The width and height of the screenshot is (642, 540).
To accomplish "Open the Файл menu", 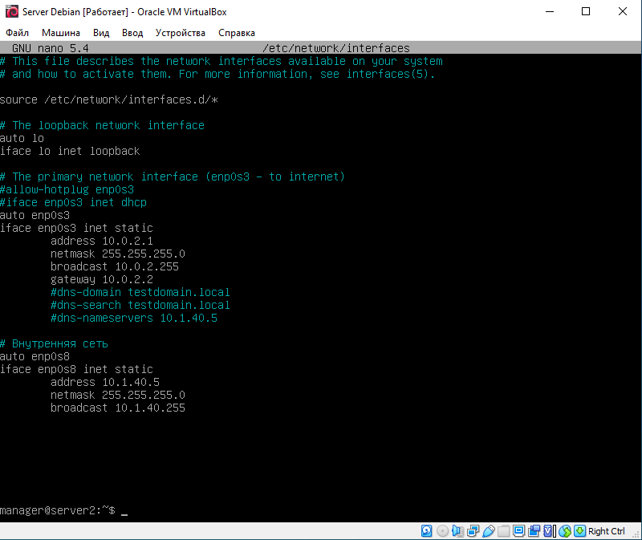I will point(17,33).
